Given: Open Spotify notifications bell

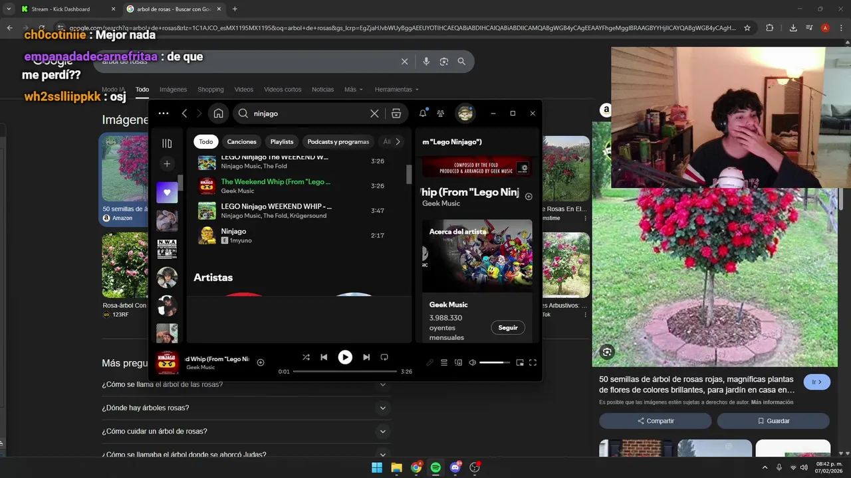Looking at the screenshot, I should [x=423, y=114].
